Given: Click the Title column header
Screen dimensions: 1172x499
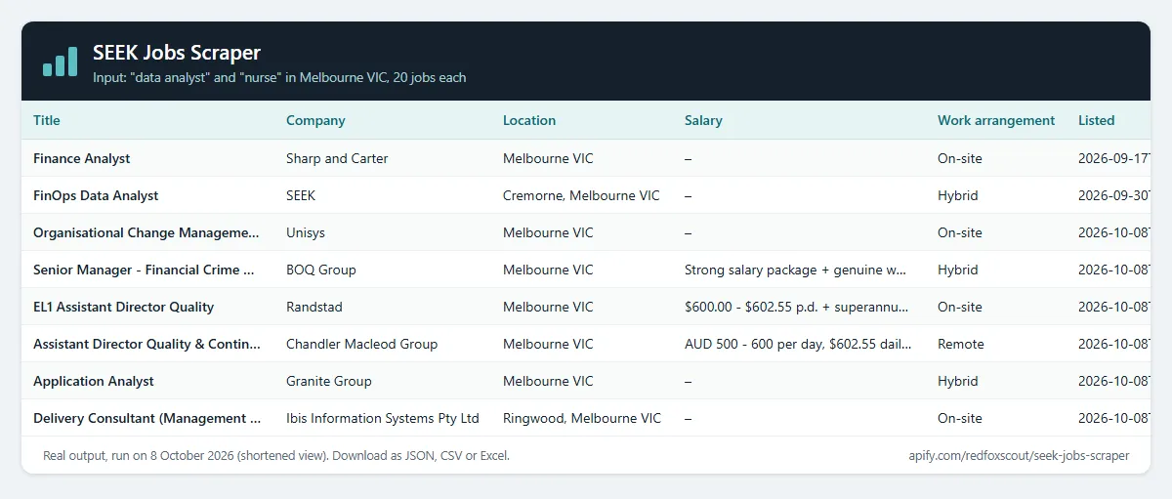Looking at the screenshot, I should click(47, 121).
